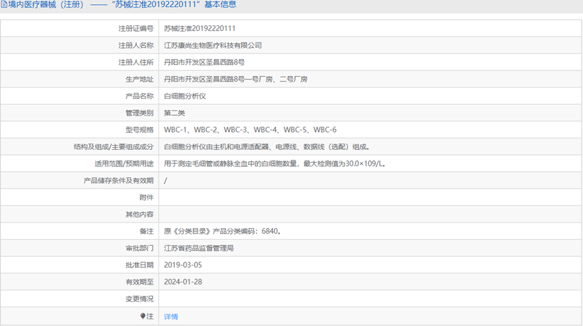Open the 详情 link in the 注 row

click(171, 316)
